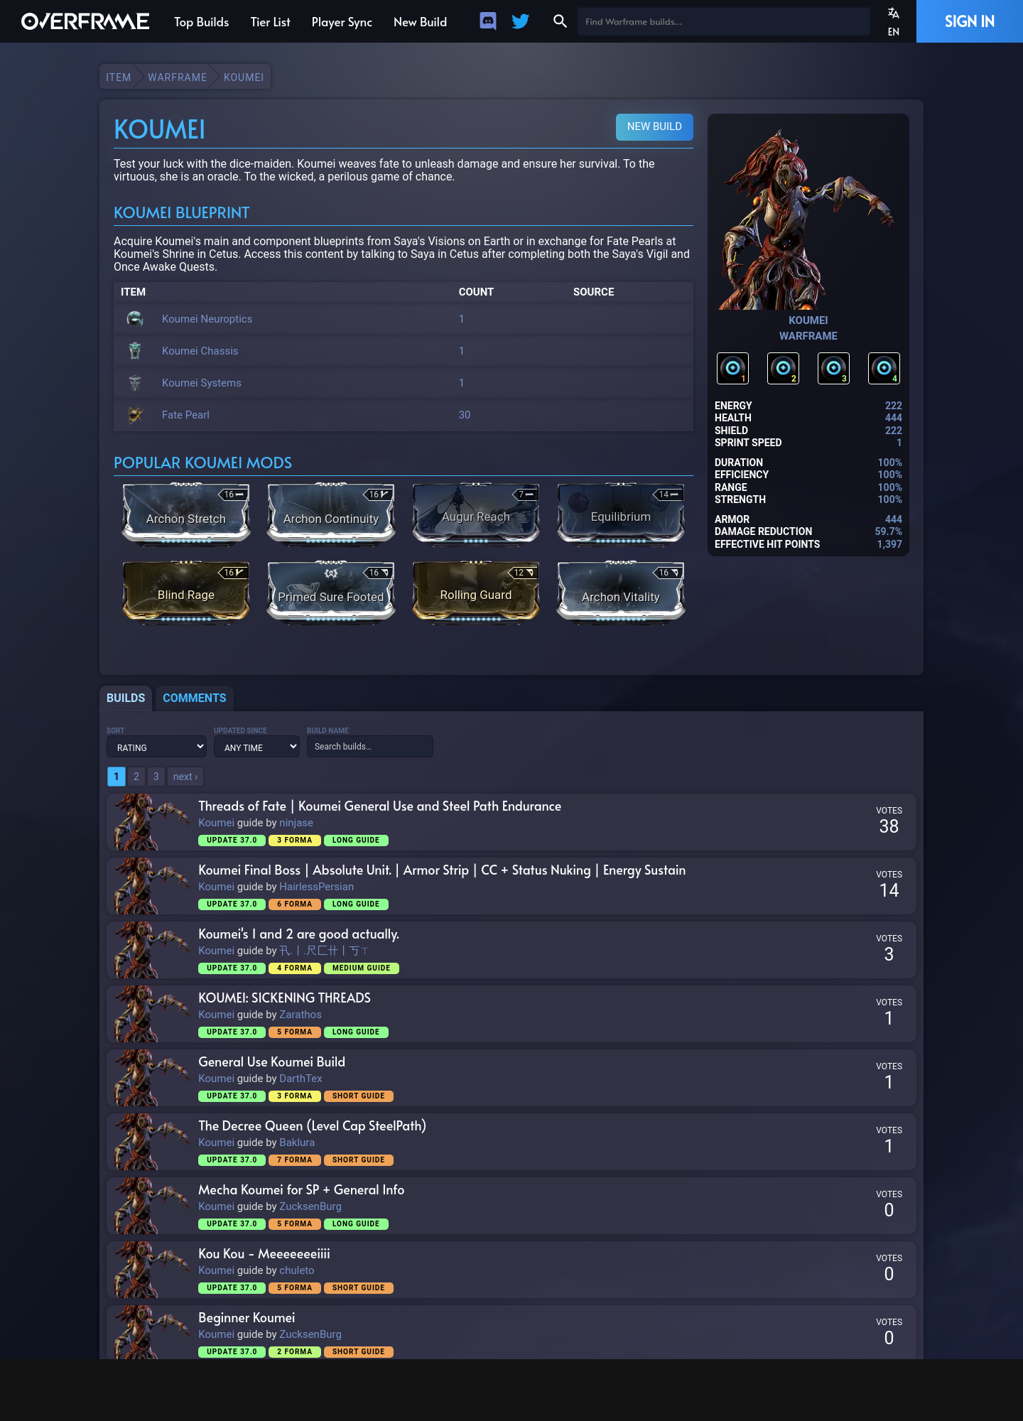The width and height of the screenshot is (1023, 1421).
Task: Open Koumei Final Boss build title
Action: point(442,870)
